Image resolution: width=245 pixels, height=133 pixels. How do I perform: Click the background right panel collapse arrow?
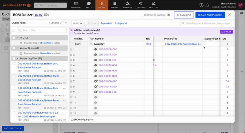[x=242, y=72]
